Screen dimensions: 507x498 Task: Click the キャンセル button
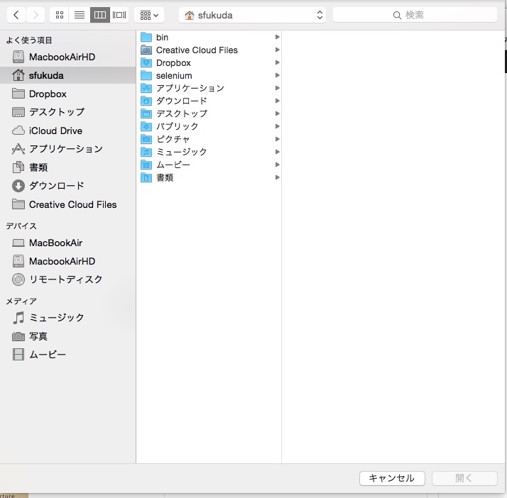tap(392, 478)
